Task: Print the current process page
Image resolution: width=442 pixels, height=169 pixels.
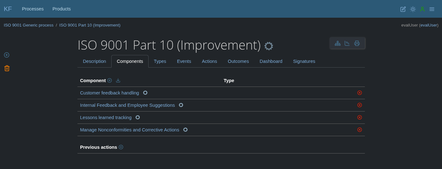Action: [357, 43]
